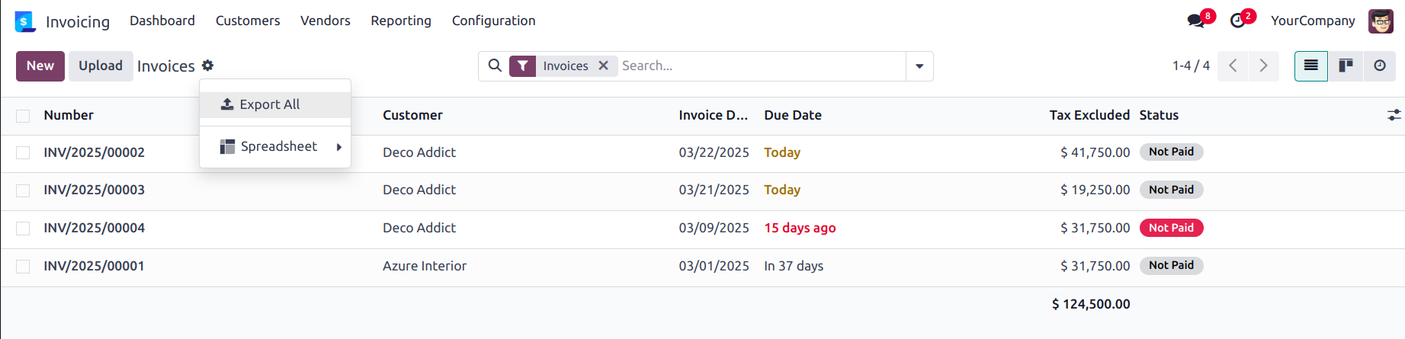
Task: Click the Upload button
Action: click(101, 66)
